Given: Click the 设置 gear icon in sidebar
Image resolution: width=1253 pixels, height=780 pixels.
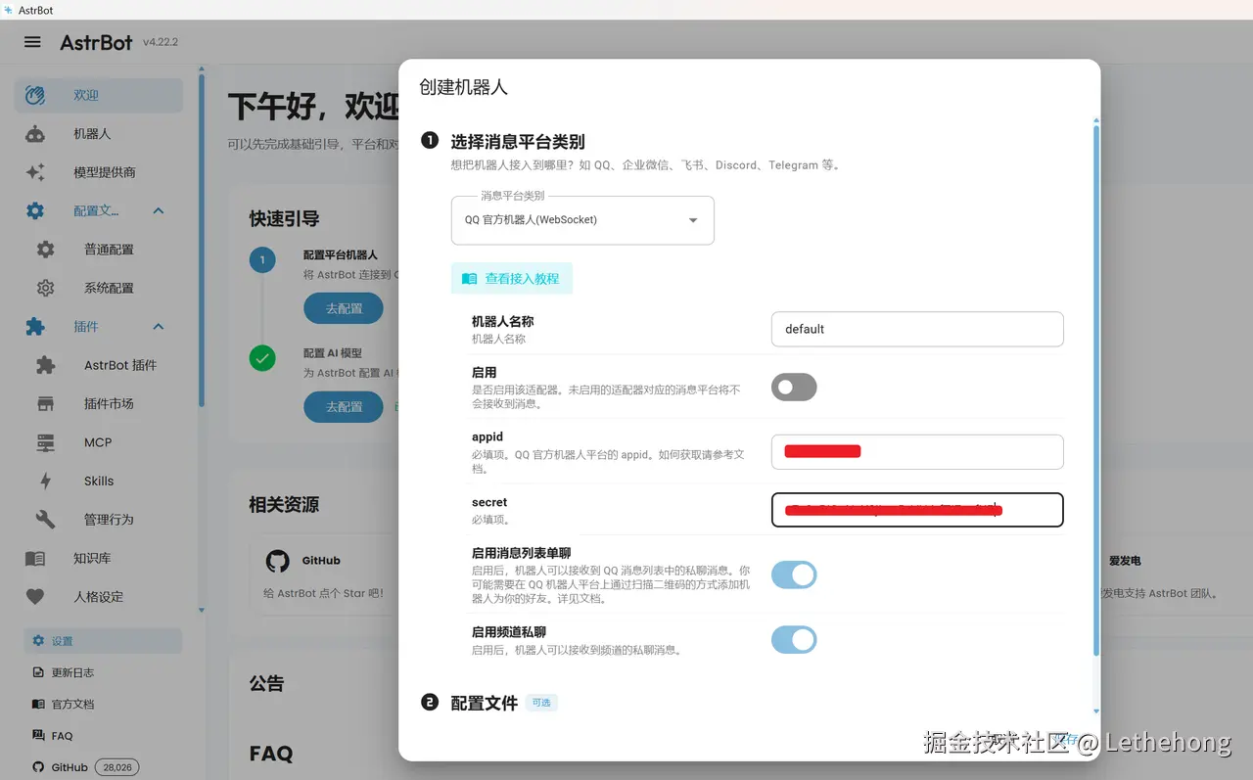Looking at the screenshot, I should tap(38, 641).
